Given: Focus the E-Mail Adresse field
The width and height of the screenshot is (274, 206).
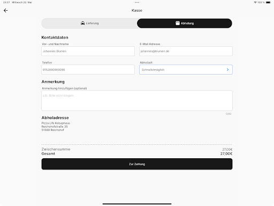Looking at the screenshot, I should click(186, 51).
